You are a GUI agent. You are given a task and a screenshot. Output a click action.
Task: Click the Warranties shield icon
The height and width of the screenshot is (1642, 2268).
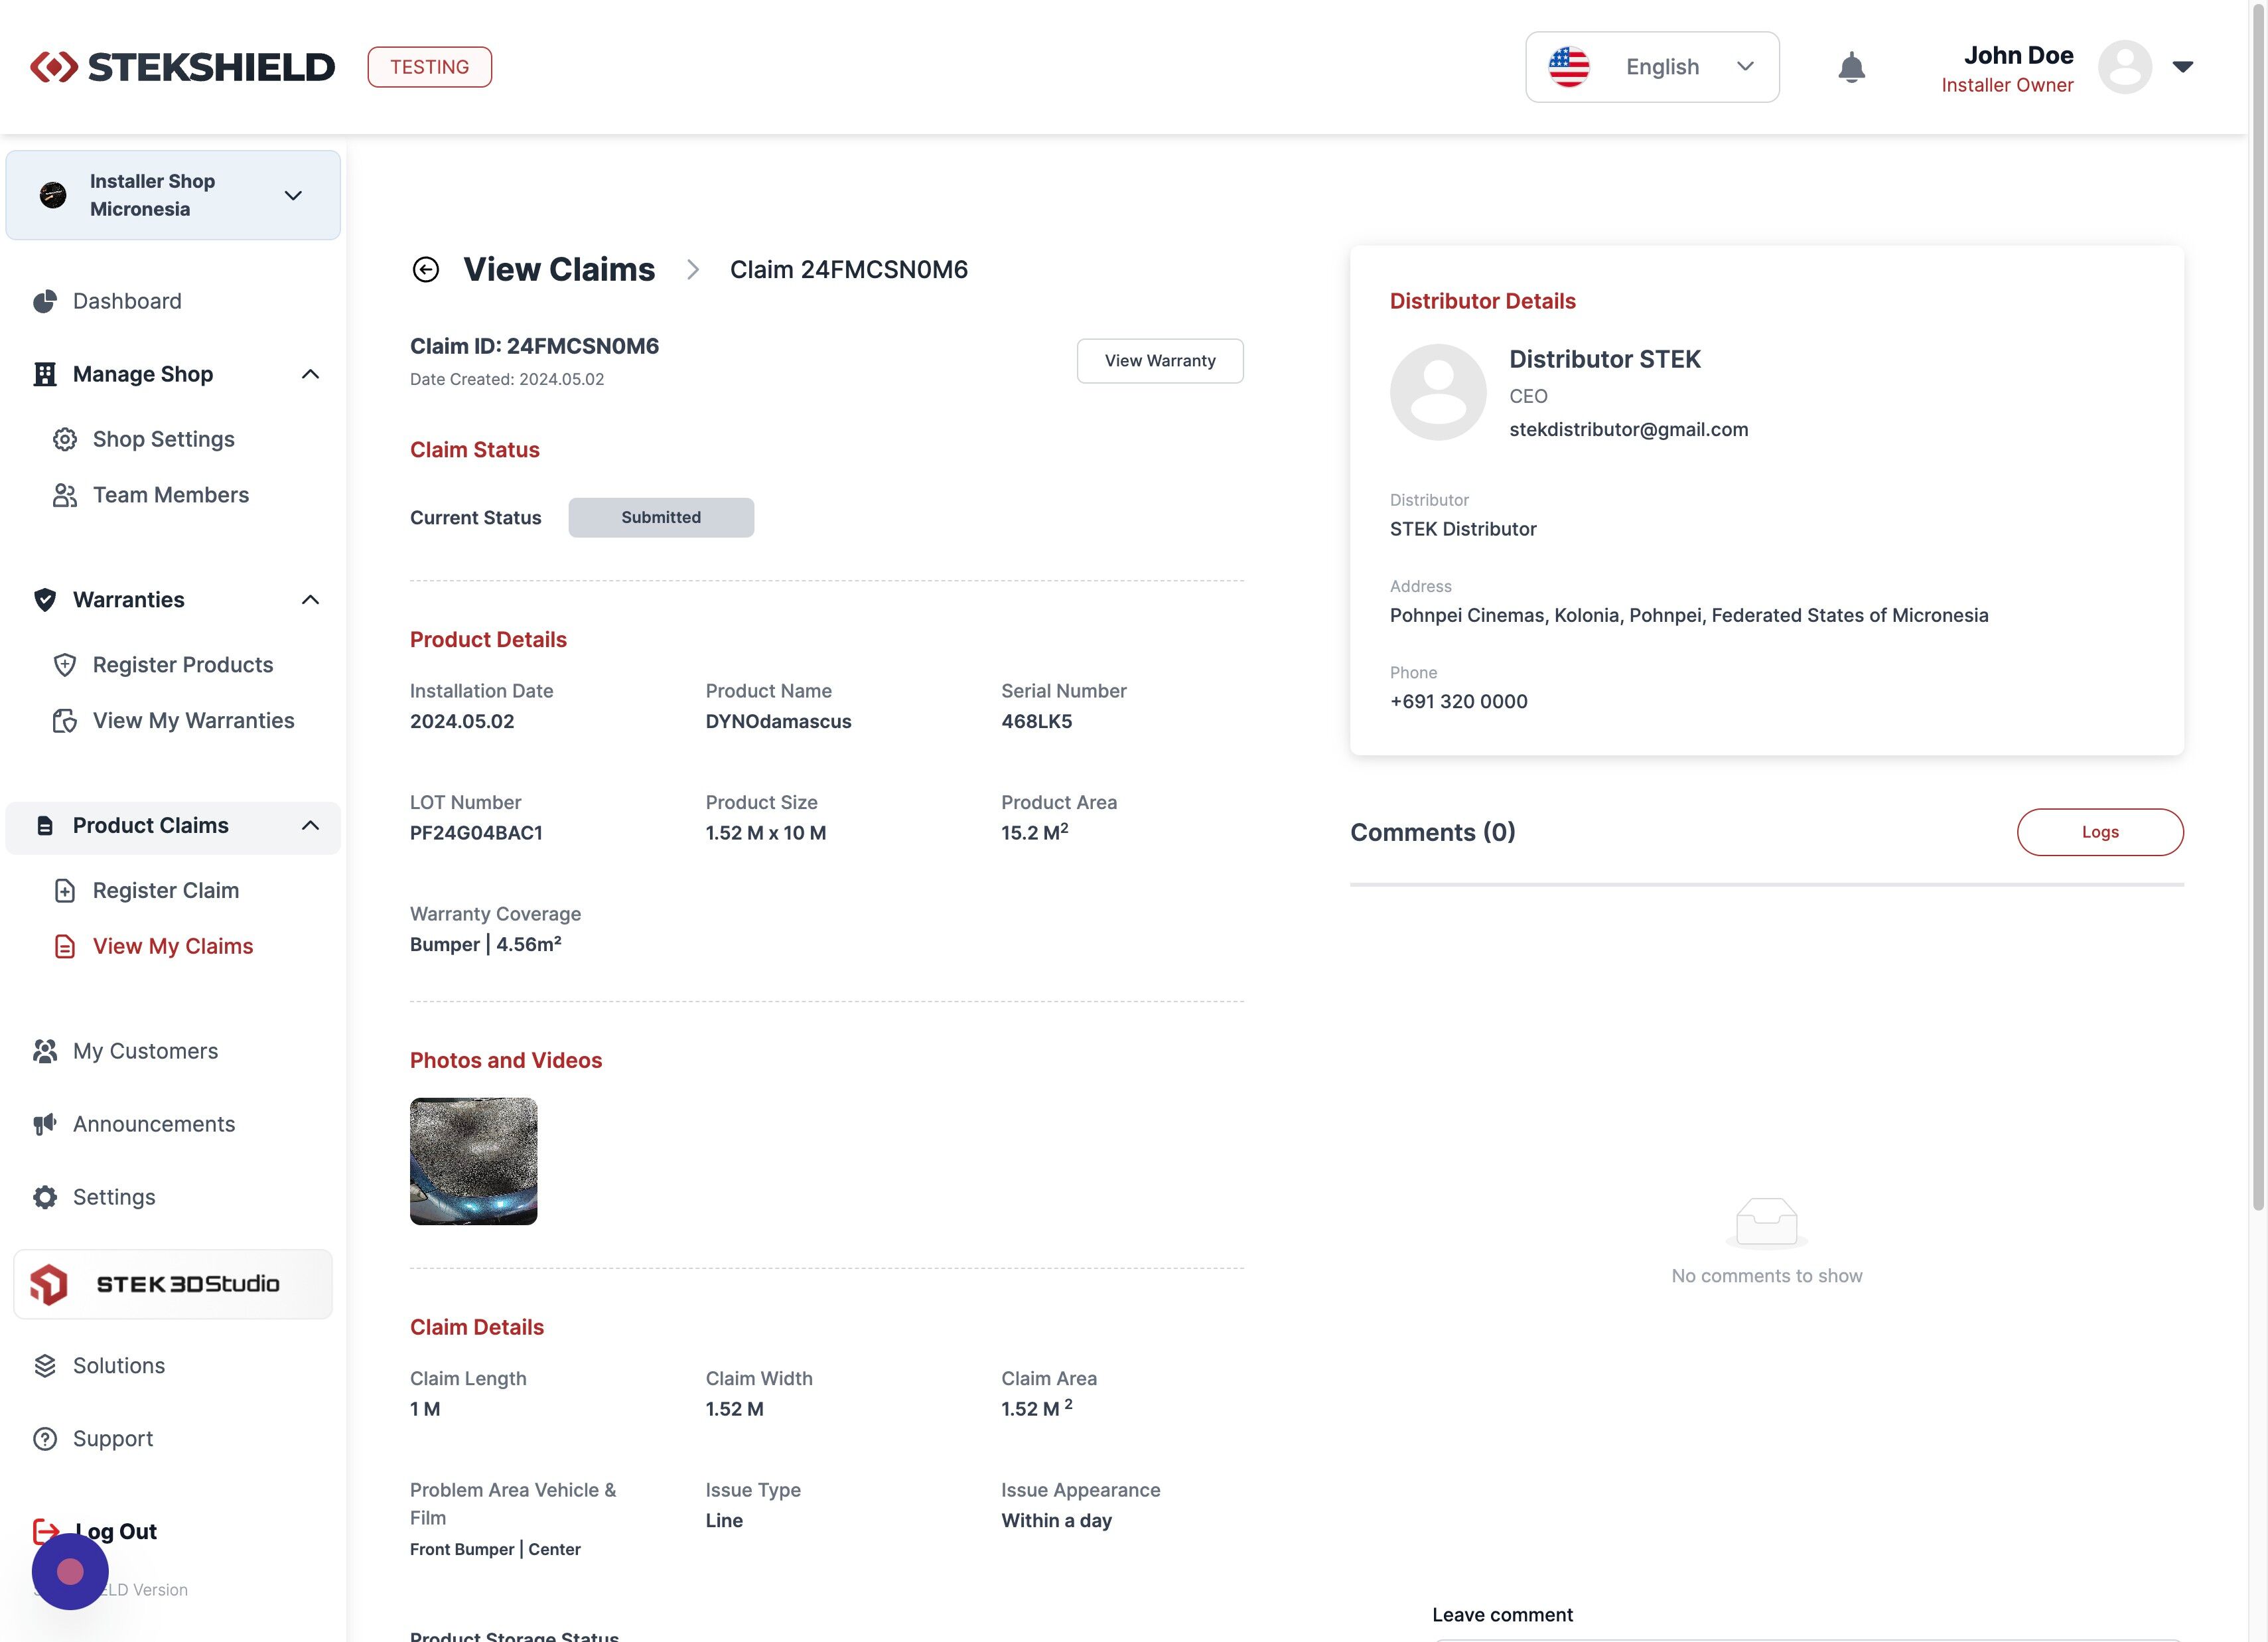coord(45,600)
